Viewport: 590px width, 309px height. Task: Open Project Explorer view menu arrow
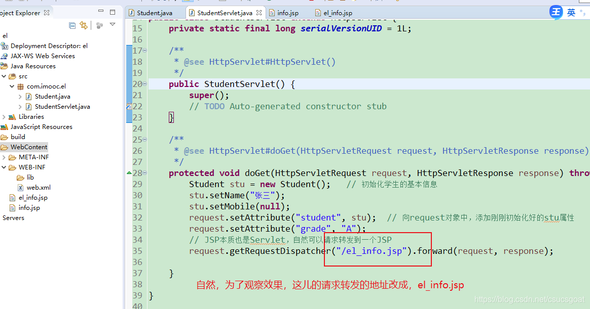(112, 24)
